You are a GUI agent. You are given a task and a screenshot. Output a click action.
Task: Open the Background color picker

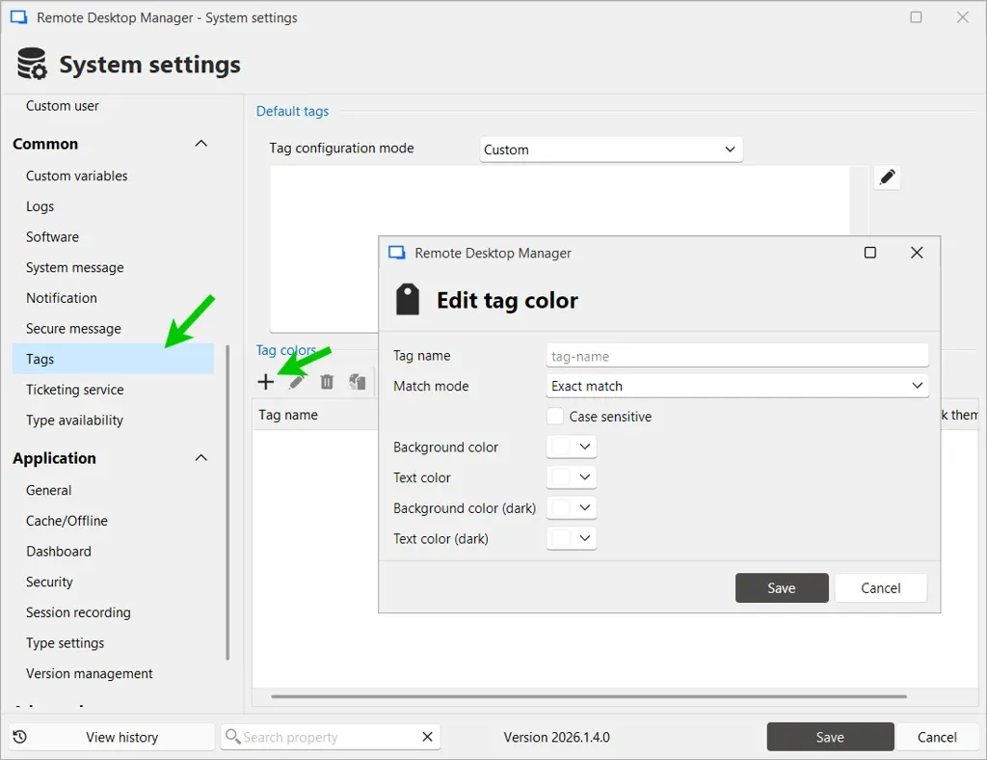pos(572,446)
